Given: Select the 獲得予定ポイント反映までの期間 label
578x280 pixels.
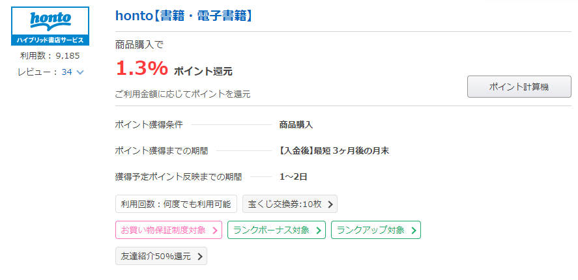Looking at the screenshot, I should [178, 176].
